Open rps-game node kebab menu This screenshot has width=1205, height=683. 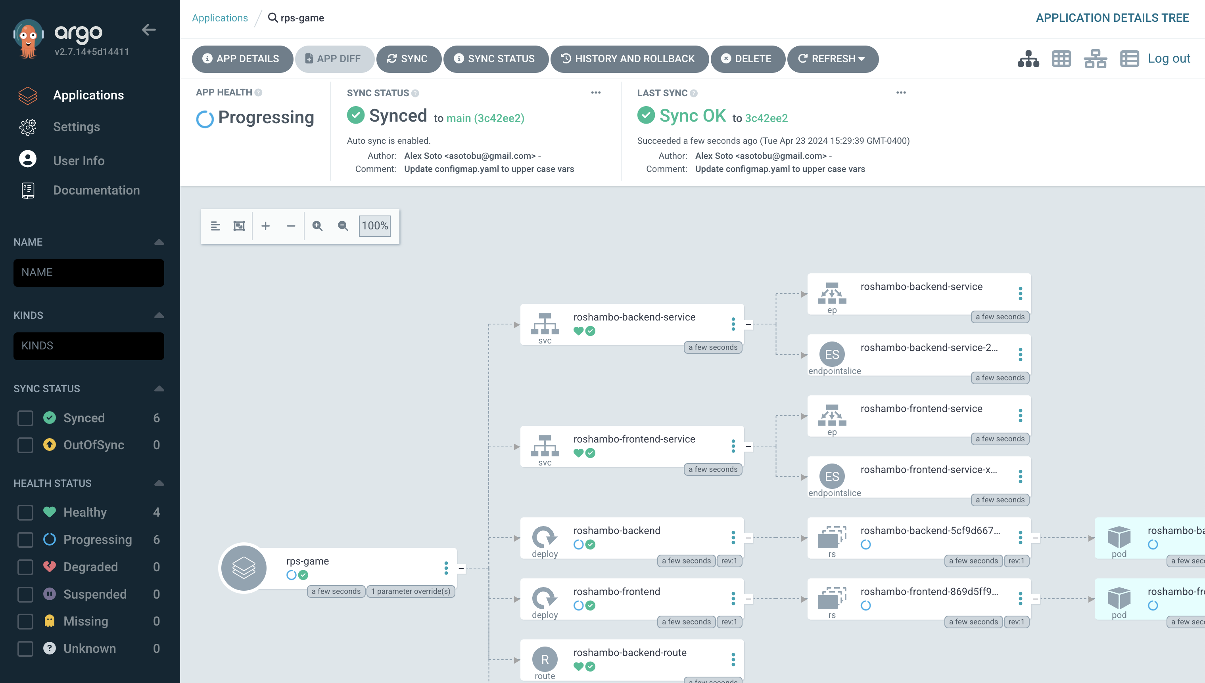[446, 568]
